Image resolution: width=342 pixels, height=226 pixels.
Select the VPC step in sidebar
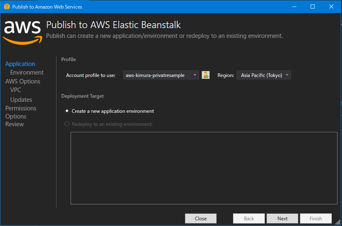pos(16,90)
